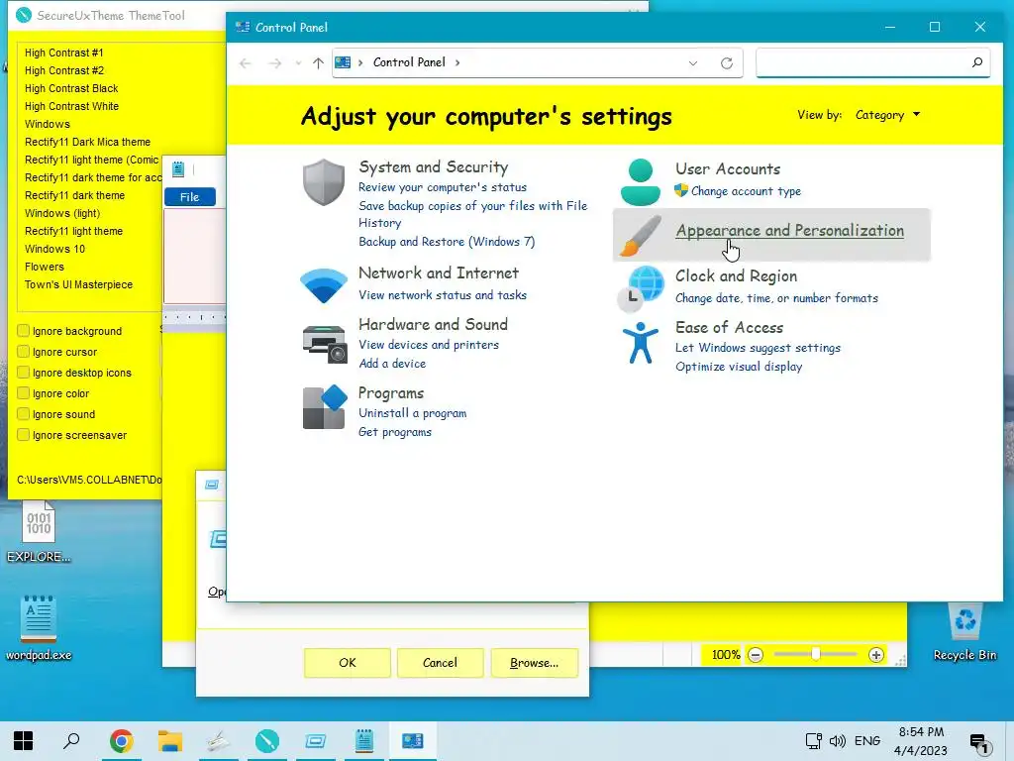Open System and Security shield icon
1014x761 pixels.
[324, 182]
